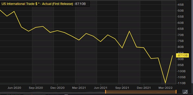Click the -100B y-axis label
The width and height of the screenshot is (193, 95).
(x=181, y=71)
